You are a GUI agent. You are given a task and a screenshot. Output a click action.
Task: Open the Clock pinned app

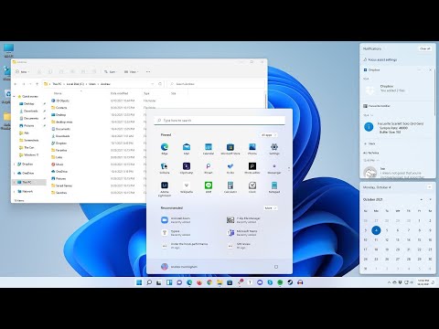coord(252,187)
